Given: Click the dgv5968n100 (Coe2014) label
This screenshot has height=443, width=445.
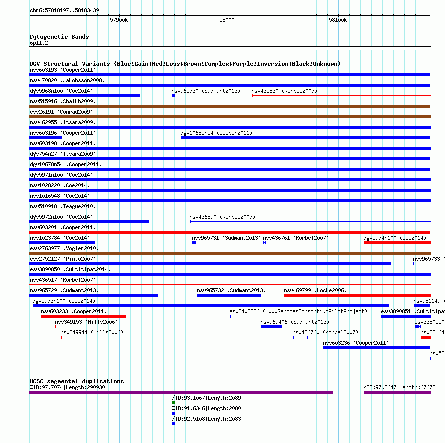Looking at the screenshot, I should pos(61,91).
